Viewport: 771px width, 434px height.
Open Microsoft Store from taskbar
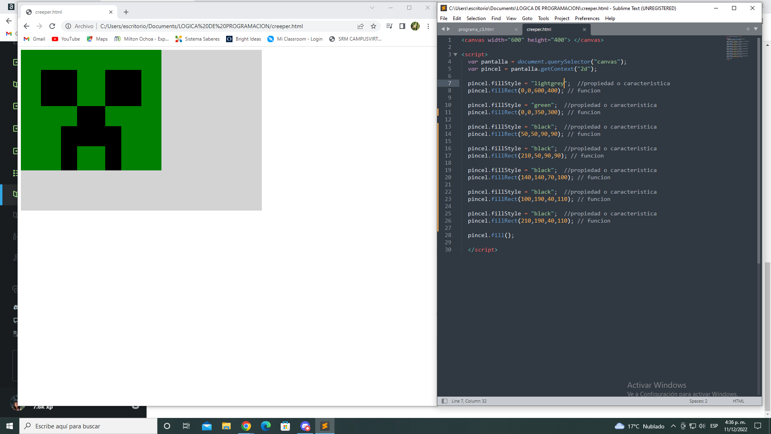point(286,426)
